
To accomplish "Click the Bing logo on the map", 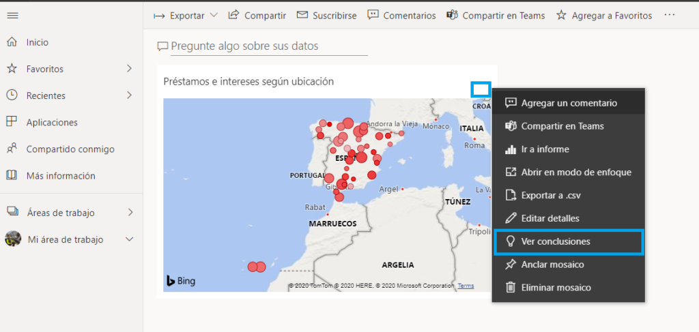I will (181, 281).
